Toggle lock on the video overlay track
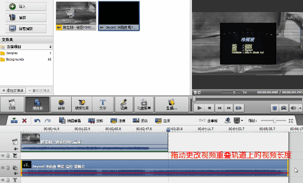Screen dimensions: 303x183 [x=8, y=168]
